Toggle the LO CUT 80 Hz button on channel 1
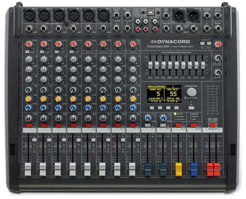246x199 pixels. point(27,52)
